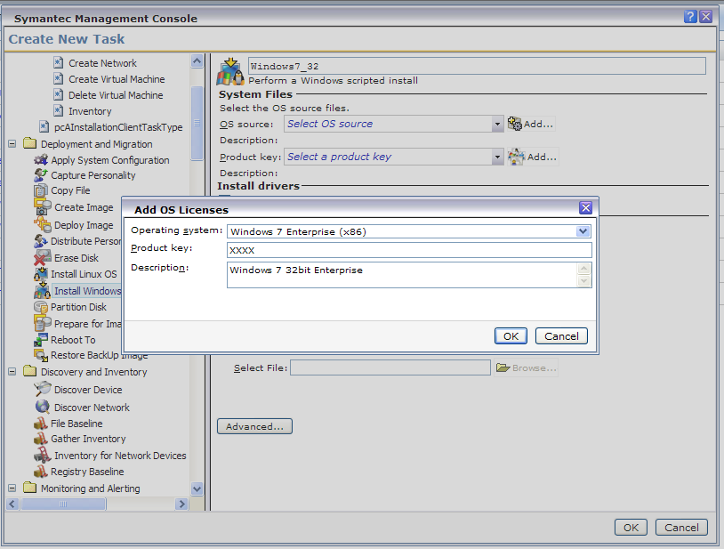Click the tree horizontal scrollbar thumb
Screen dimensions: 724x549
[63, 504]
